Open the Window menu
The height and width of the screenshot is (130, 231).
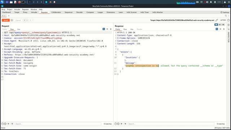(34, 9)
